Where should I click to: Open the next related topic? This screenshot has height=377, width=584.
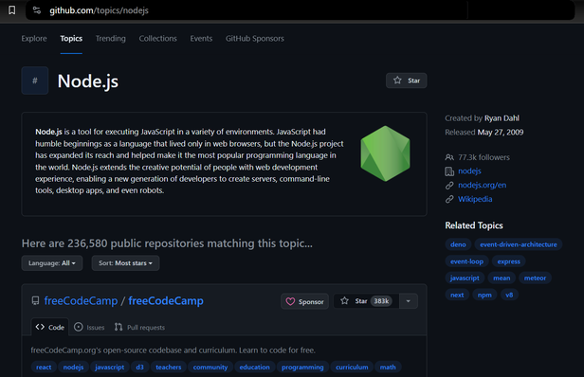coord(457,295)
